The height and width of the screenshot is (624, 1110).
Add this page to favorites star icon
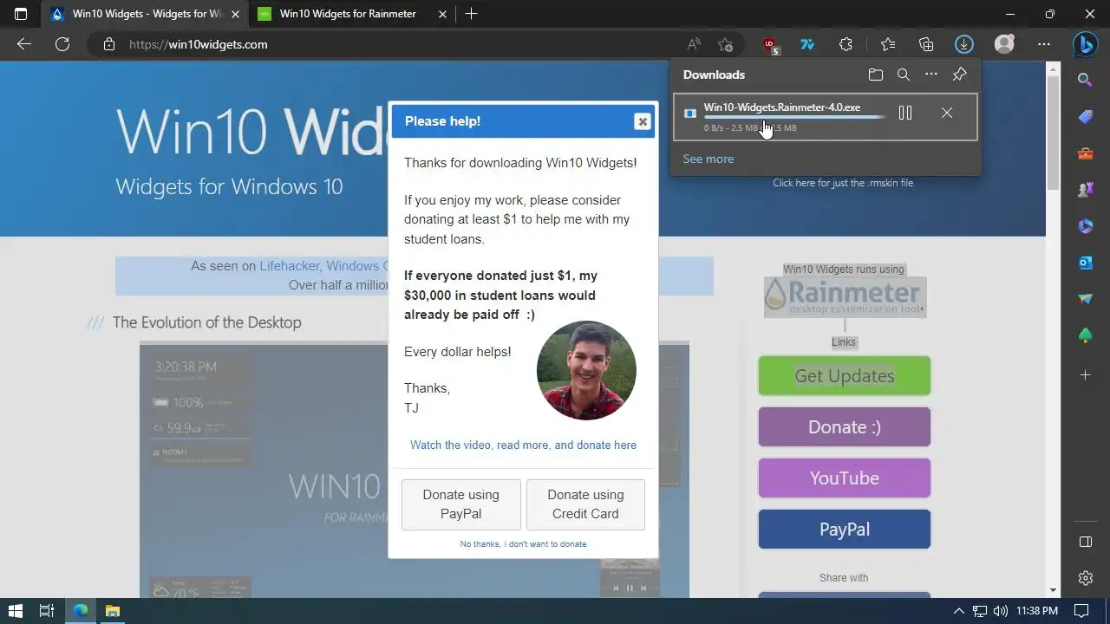point(725,44)
